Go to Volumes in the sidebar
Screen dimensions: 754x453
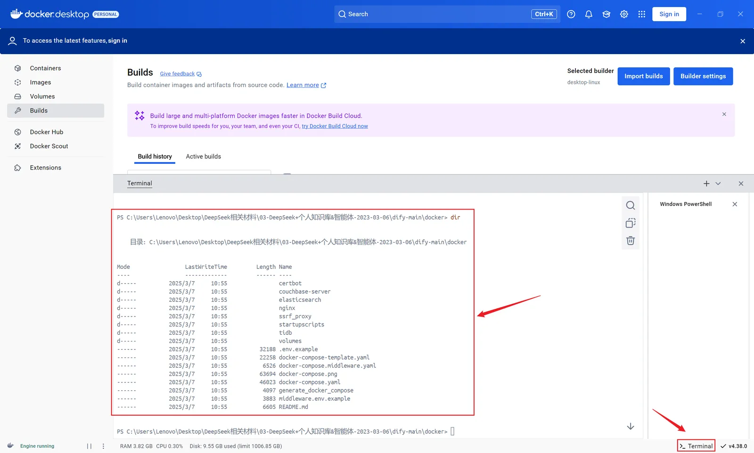pos(56,97)
